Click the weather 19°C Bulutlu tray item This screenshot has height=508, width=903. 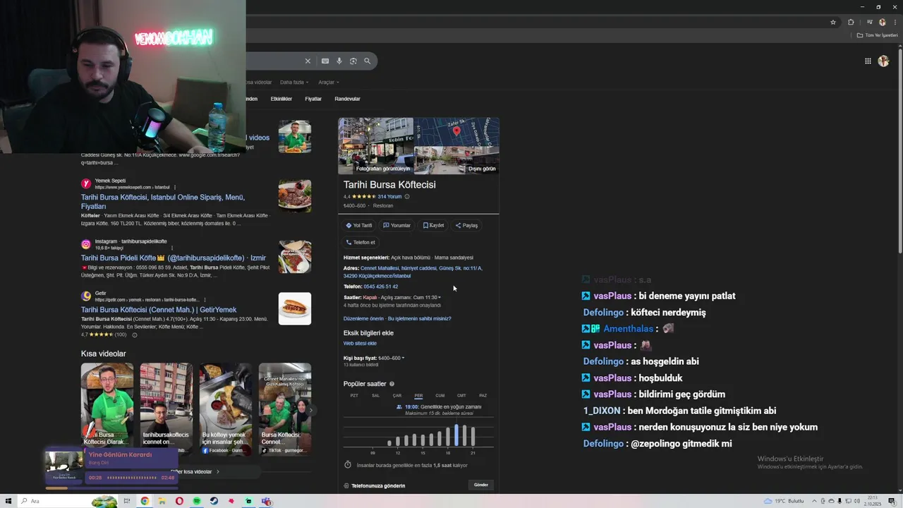(784, 501)
